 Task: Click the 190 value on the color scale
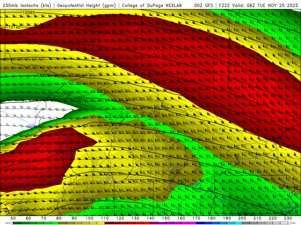[x=227, y=218]
